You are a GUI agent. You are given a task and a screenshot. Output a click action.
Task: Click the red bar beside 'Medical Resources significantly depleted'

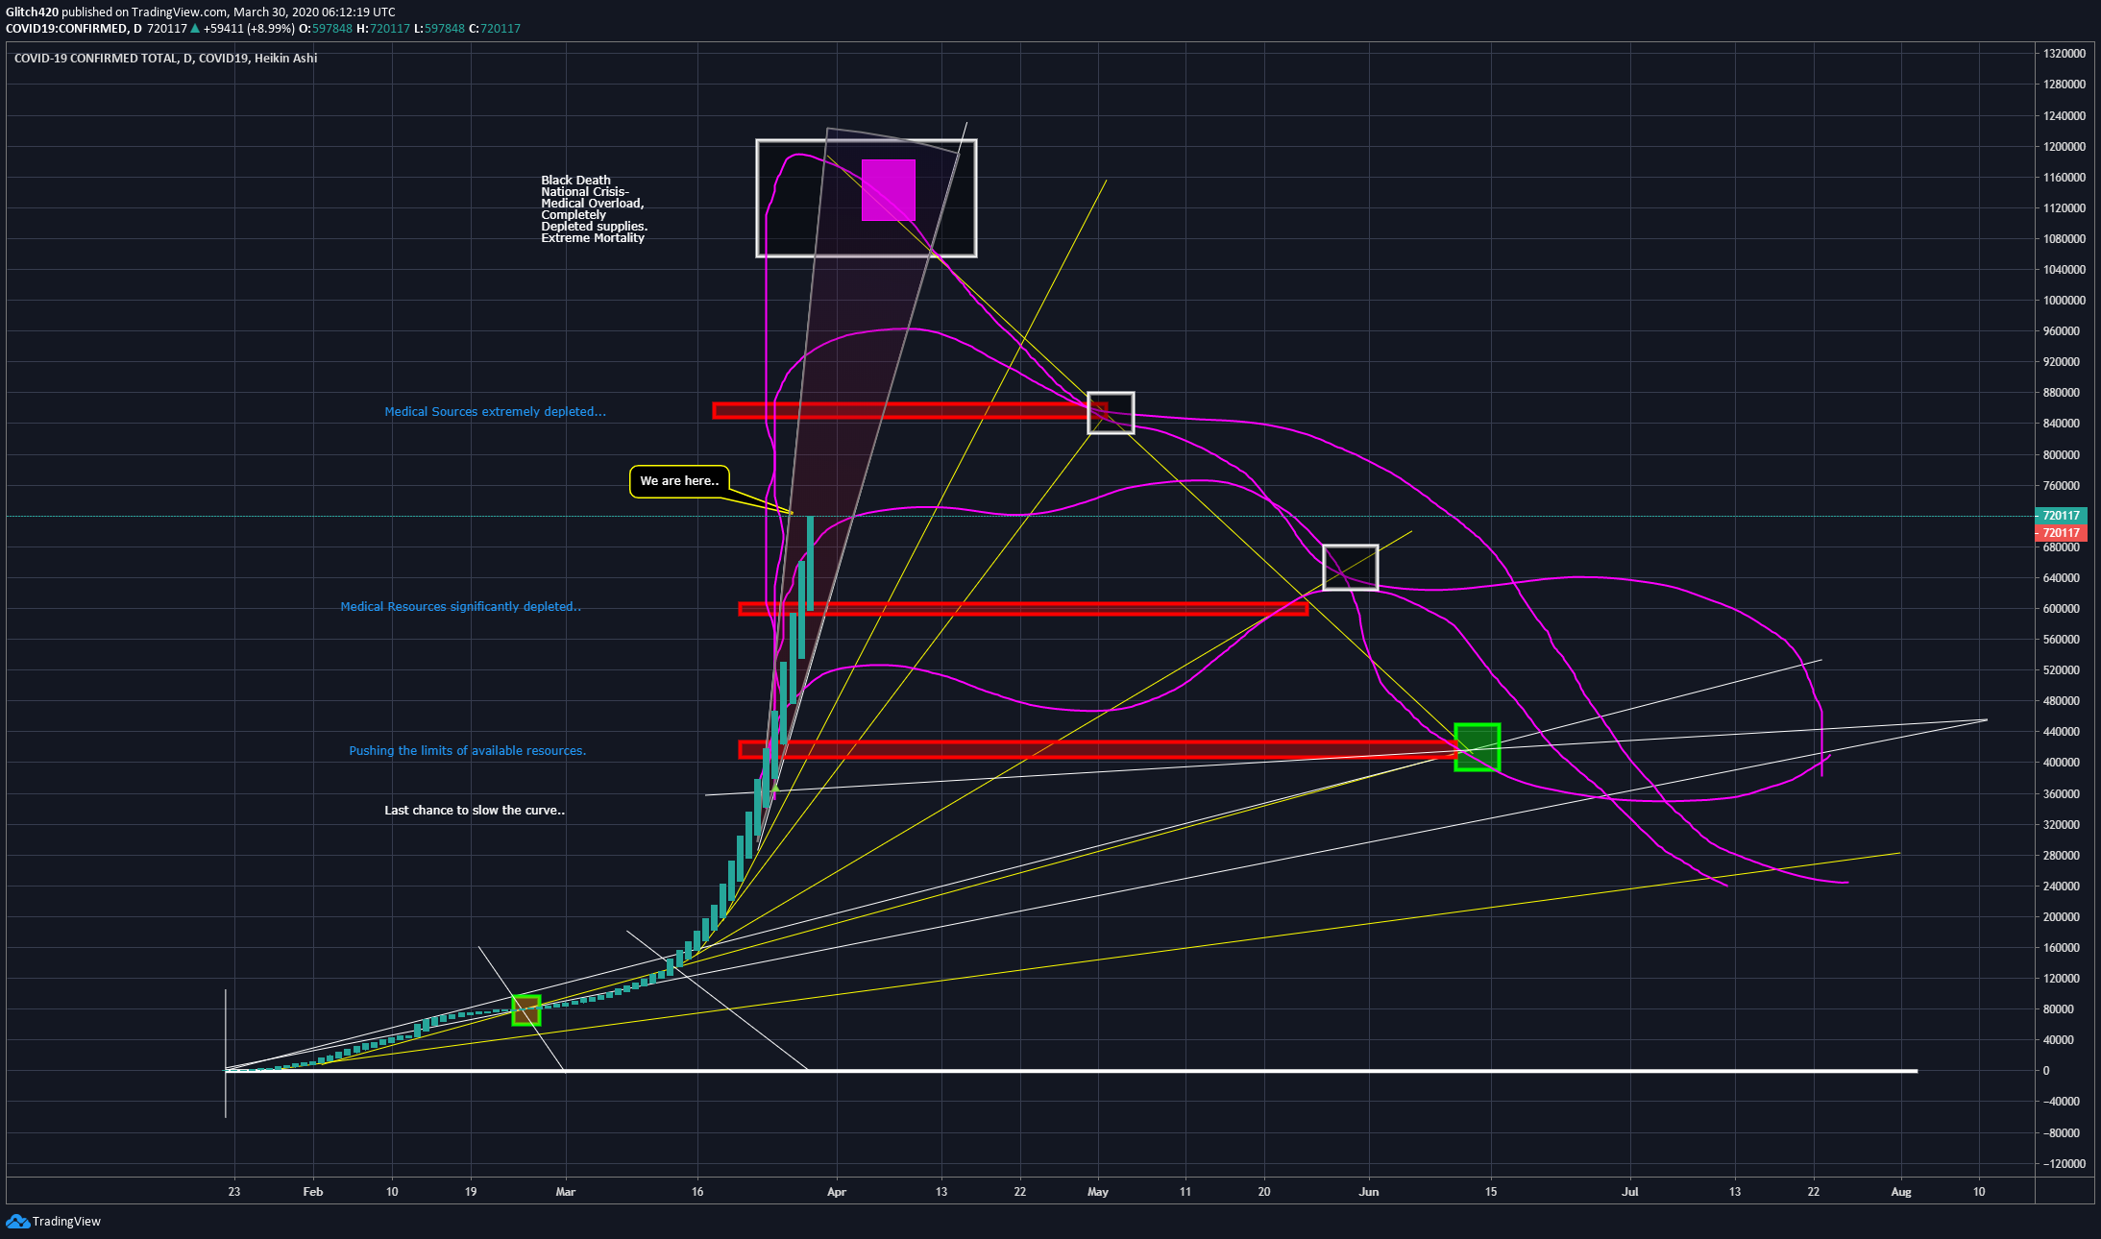(x=1023, y=608)
